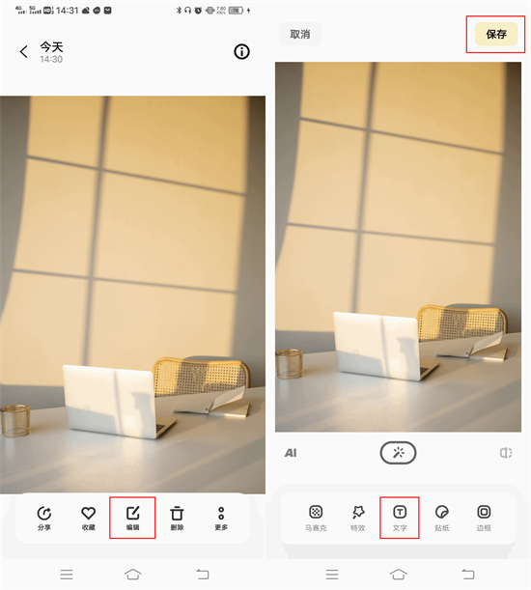Click the 保存 save button
This screenshot has width=531, height=590.
496,34
